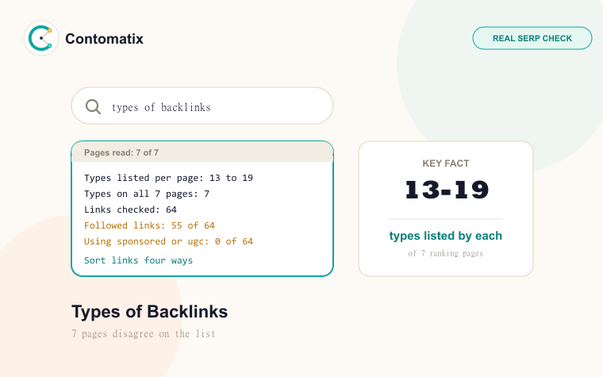Image resolution: width=603 pixels, height=377 pixels.
Task: Click the Contomatix logo icon
Action: [41, 38]
